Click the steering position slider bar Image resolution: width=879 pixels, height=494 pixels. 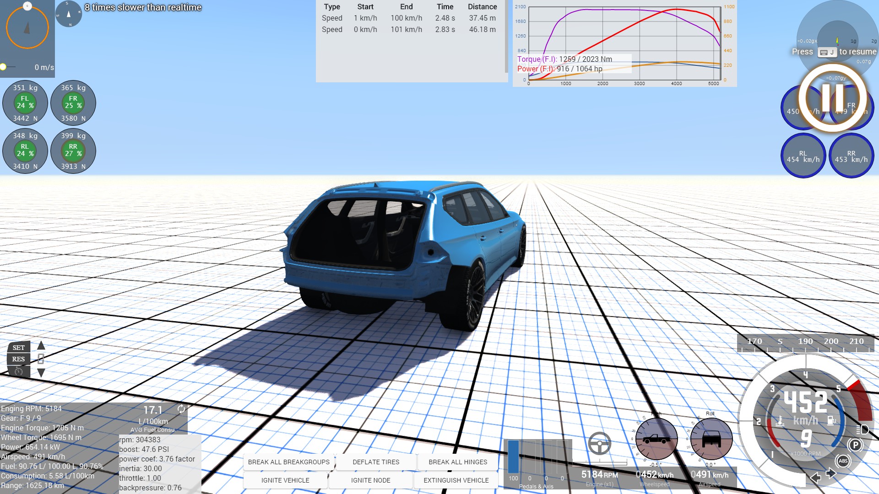pyautogui.click(x=599, y=463)
